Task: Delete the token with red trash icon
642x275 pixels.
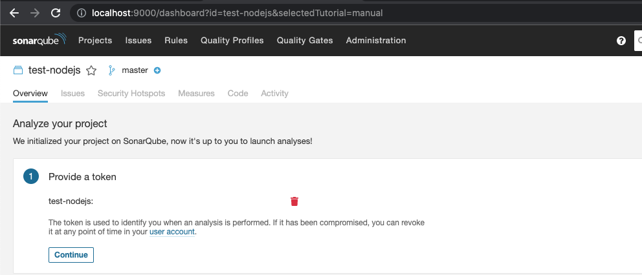Action: click(x=294, y=201)
